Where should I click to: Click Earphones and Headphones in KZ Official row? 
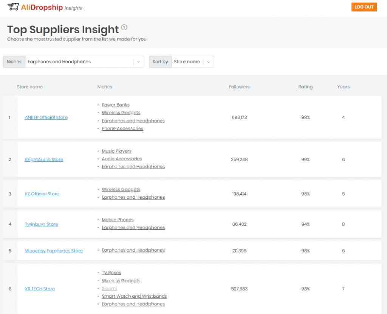click(133, 197)
